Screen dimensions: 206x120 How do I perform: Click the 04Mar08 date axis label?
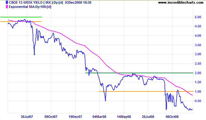(x=99, y=117)
